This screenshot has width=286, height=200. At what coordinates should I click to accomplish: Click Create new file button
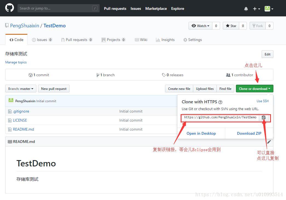click(179, 89)
